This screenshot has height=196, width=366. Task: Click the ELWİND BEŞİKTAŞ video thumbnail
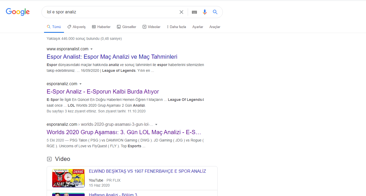tap(68, 178)
